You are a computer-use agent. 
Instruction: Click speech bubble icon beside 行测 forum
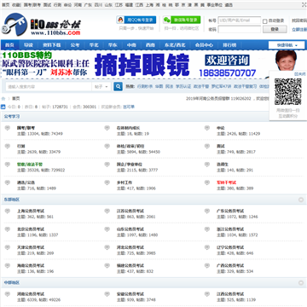(x=8, y=147)
